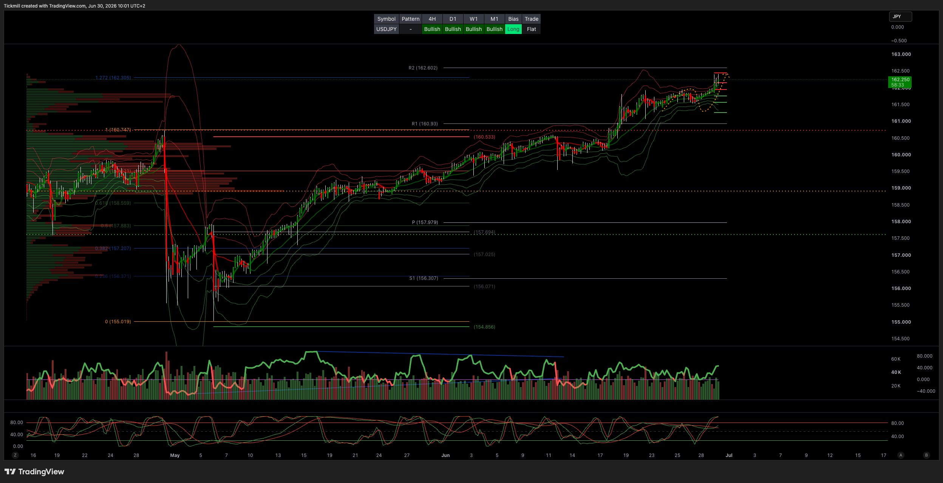Click the R1 (160.93) pivot label
This screenshot has width=943, height=483.
point(425,124)
